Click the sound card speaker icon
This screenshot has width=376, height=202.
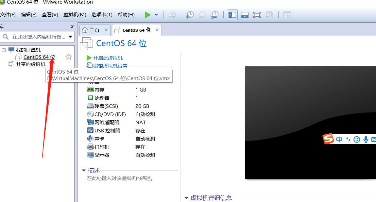pos(90,139)
